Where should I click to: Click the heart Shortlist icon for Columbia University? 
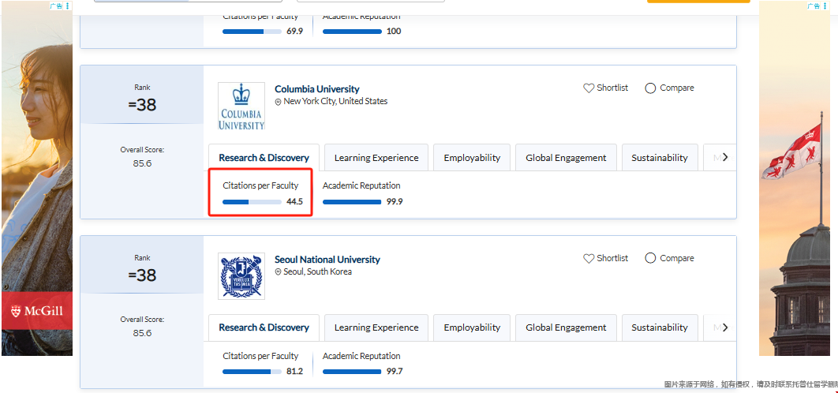pyautogui.click(x=589, y=88)
